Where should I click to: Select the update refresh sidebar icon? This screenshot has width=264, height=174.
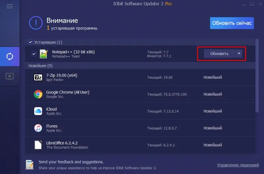(10, 56)
